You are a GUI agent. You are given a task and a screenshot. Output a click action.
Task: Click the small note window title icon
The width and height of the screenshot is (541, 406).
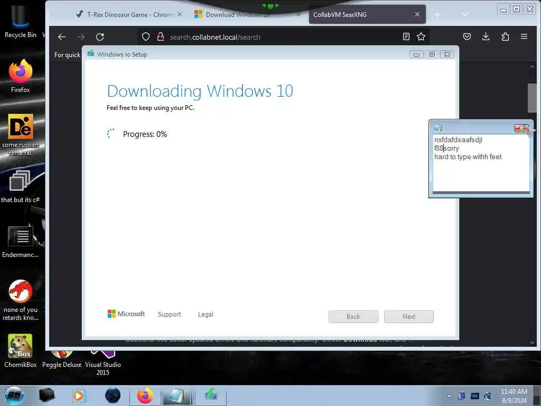tap(438, 127)
